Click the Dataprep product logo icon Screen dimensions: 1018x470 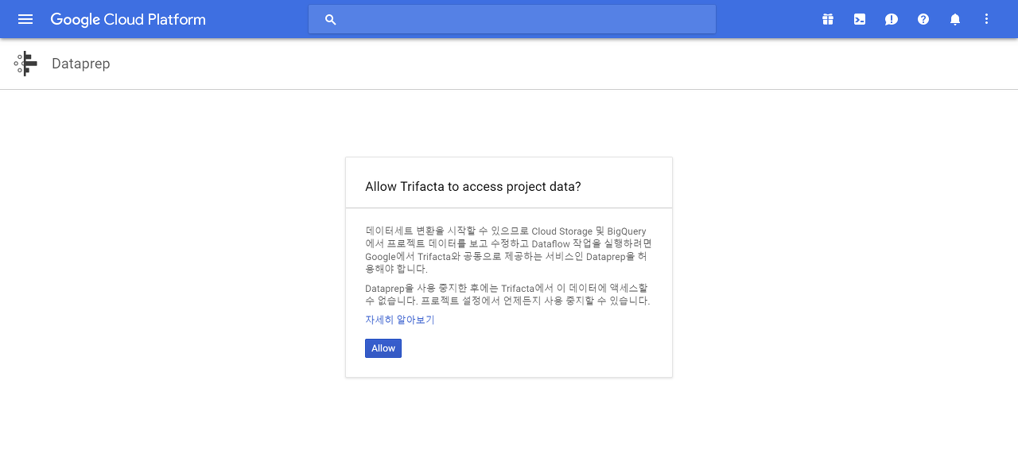(25, 64)
